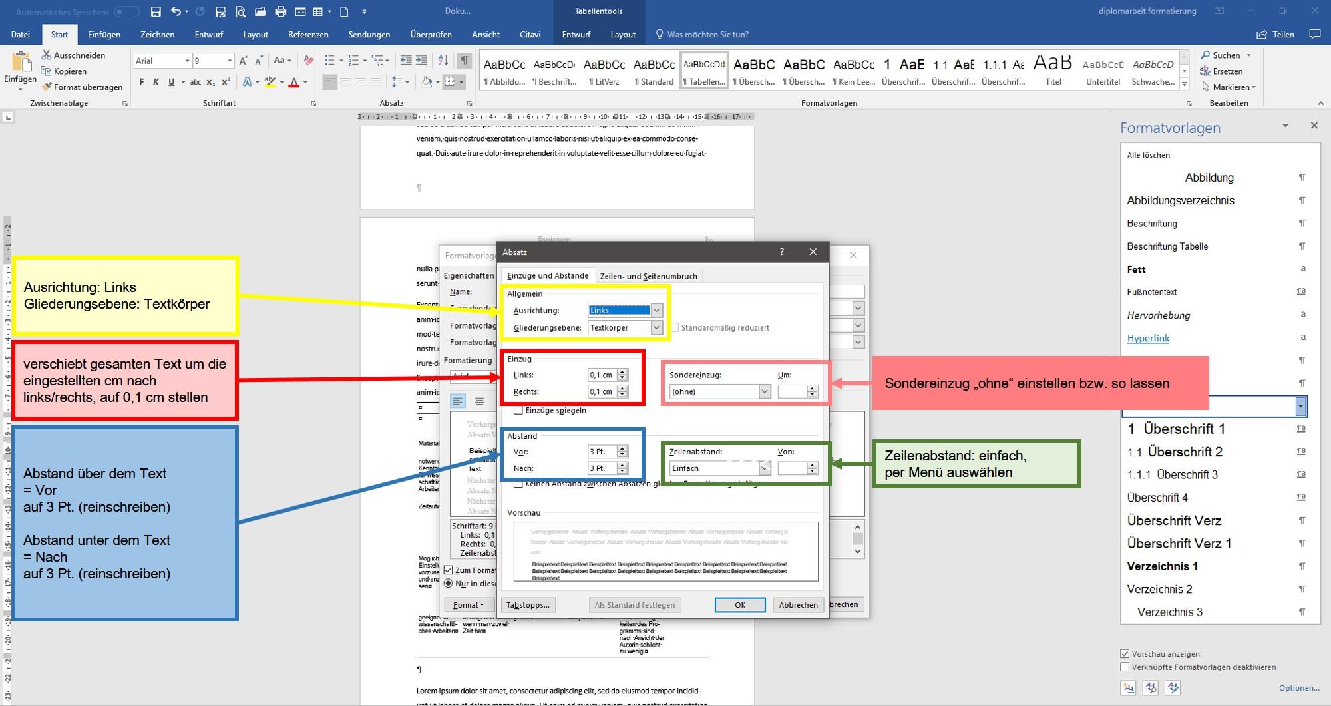This screenshot has width=1331, height=706.
Task: Check Verknüpfte Formatvorlagen deaktivieren
Action: (1125, 667)
